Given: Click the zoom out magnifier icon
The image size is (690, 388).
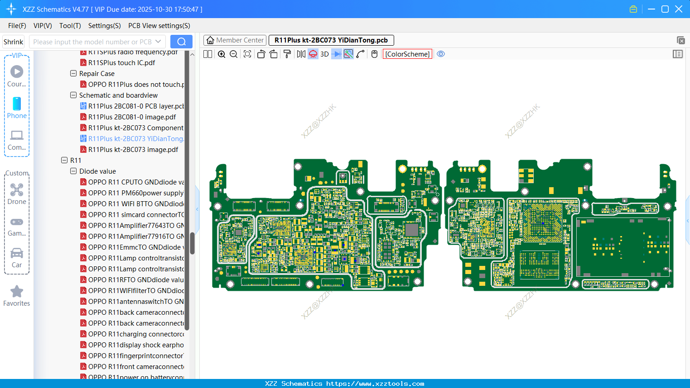Looking at the screenshot, I should pyautogui.click(x=234, y=54).
